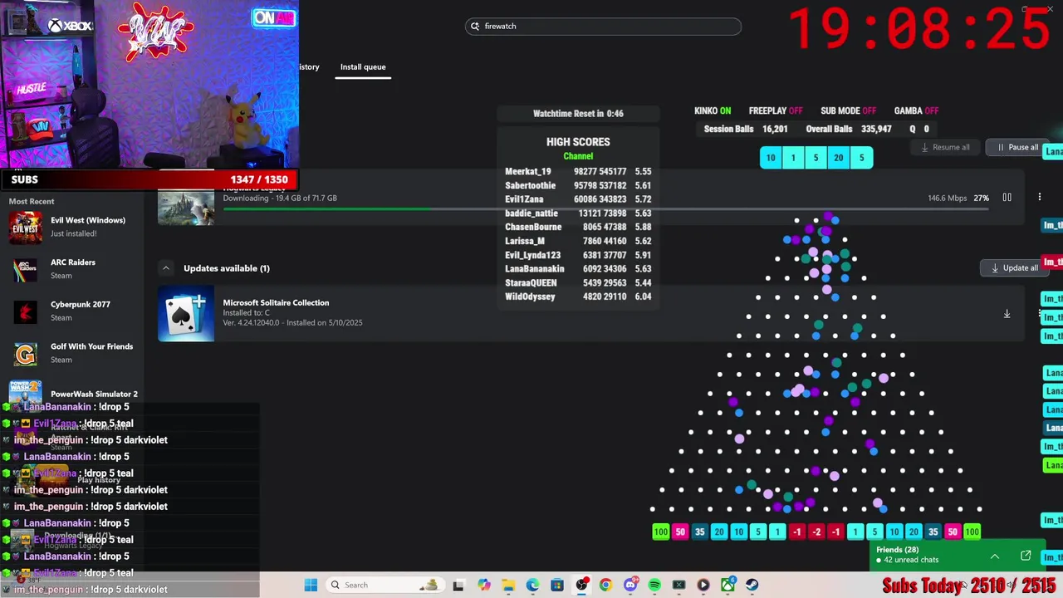Click the Update all button

1014,268
